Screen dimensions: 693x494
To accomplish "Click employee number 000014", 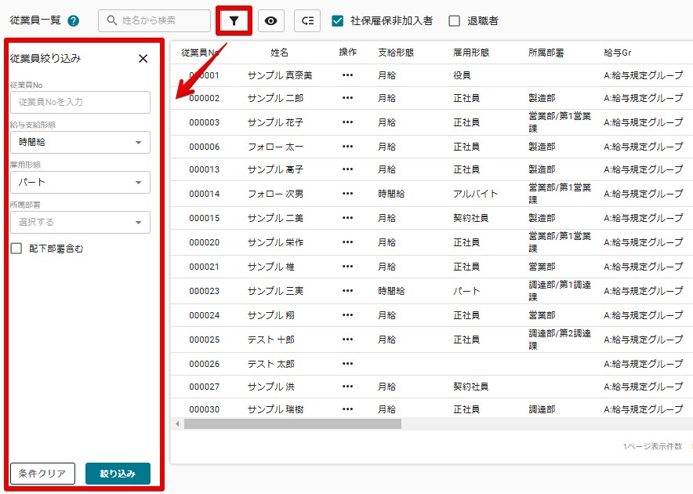I will pyautogui.click(x=204, y=194).
